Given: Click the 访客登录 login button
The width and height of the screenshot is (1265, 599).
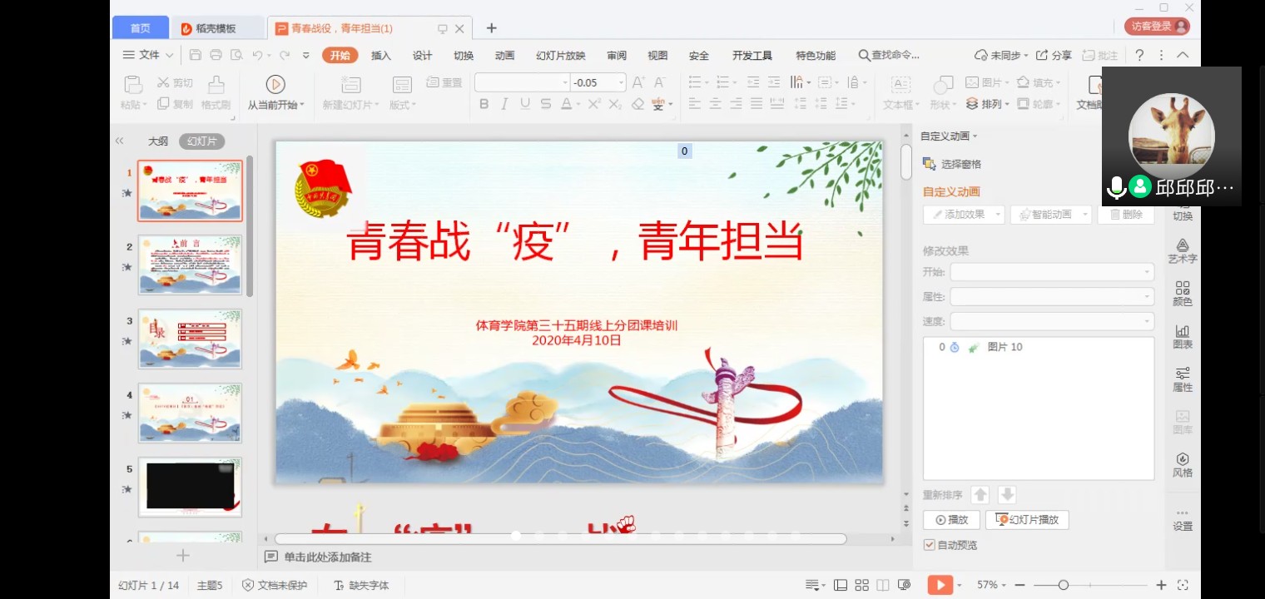Looking at the screenshot, I should click(1156, 26).
